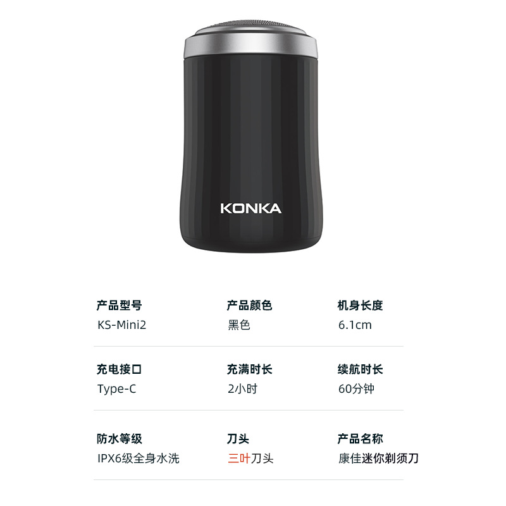This screenshot has height=506, width=506.
Task: Select the 产品型号 heading
Action: (x=119, y=305)
